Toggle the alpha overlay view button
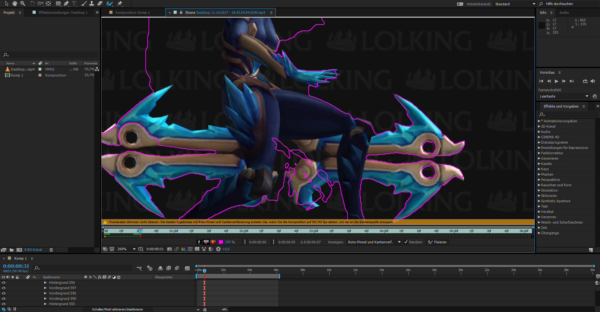The height and width of the screenshot is (312, 600). 213,242
